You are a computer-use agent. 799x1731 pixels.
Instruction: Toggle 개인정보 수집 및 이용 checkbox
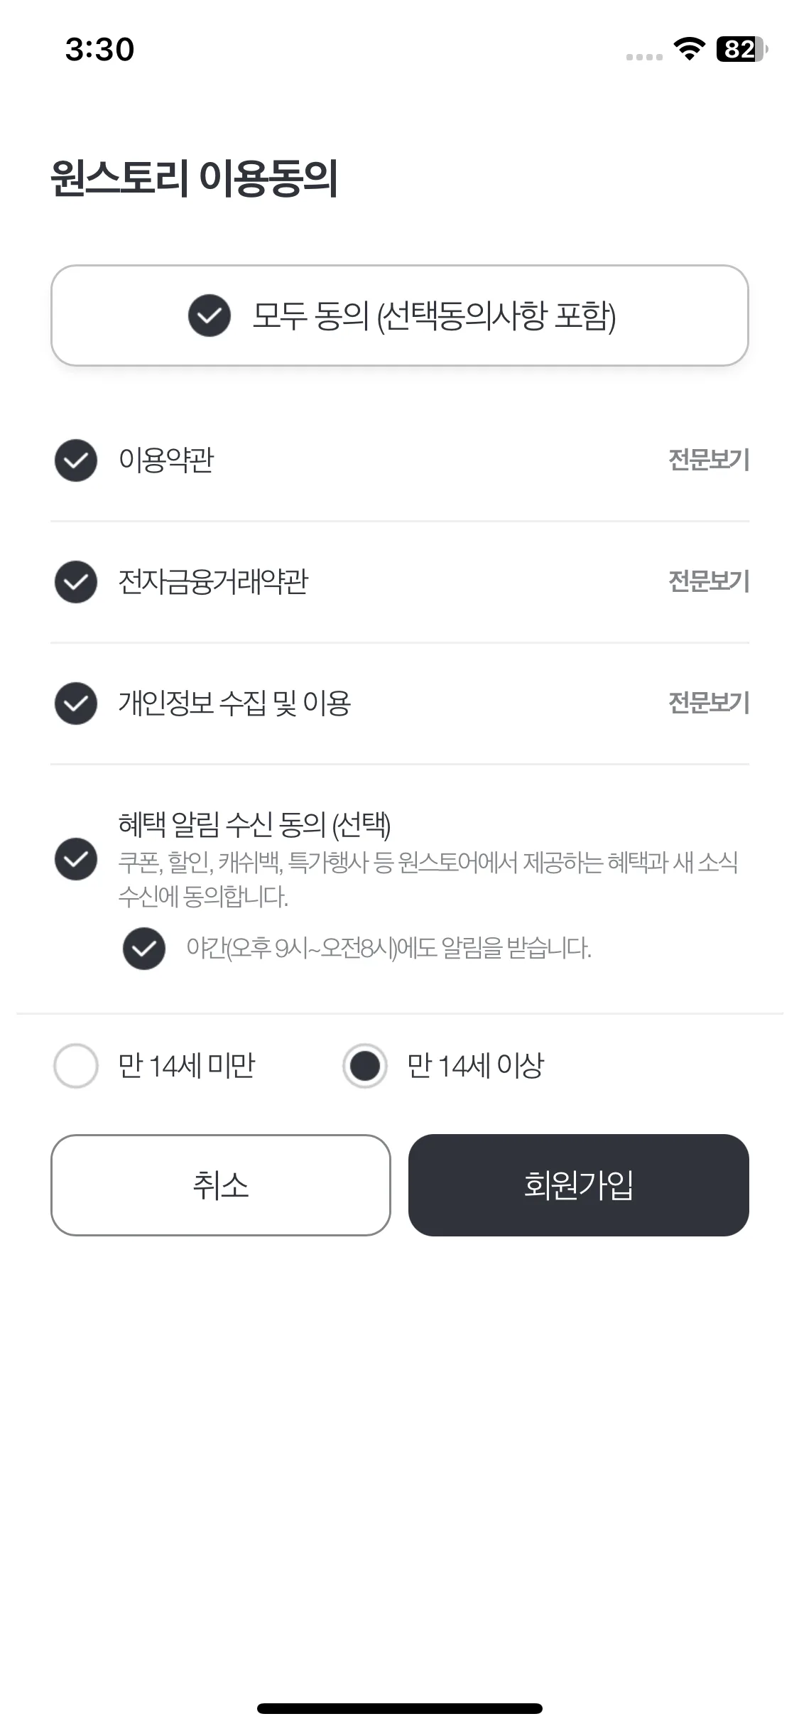click(76, 703)
